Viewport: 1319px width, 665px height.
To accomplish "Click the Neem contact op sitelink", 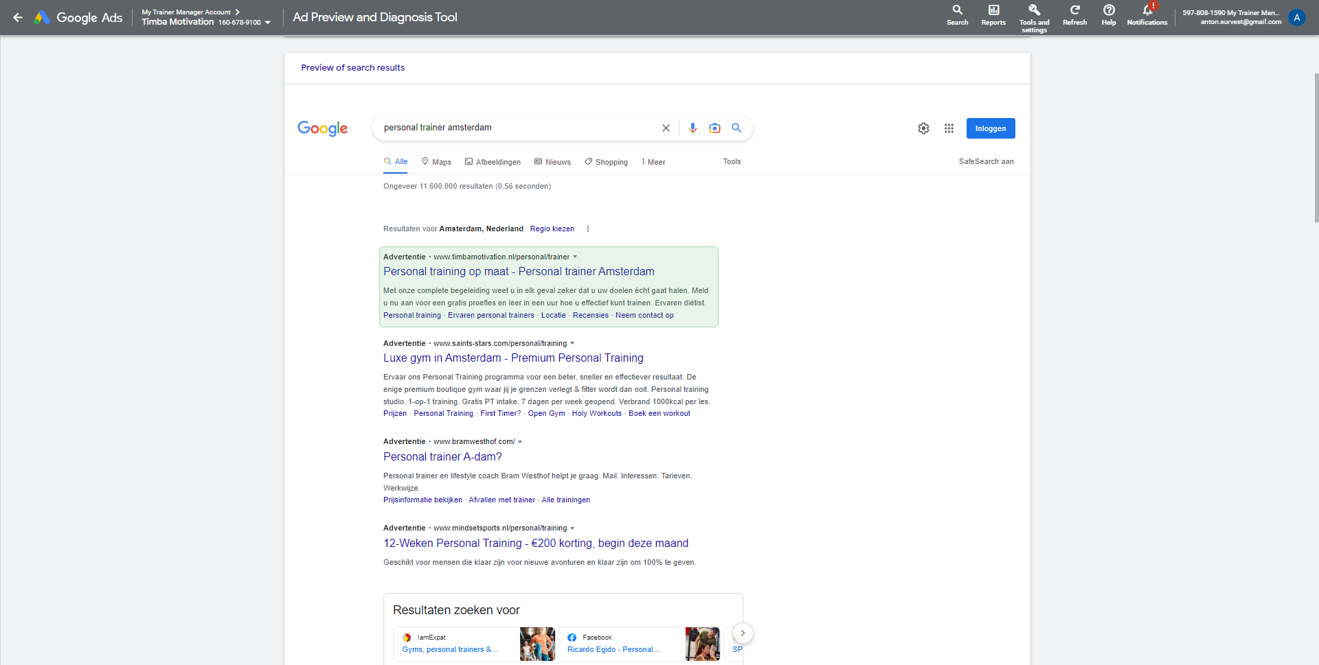I will point(644,316).
